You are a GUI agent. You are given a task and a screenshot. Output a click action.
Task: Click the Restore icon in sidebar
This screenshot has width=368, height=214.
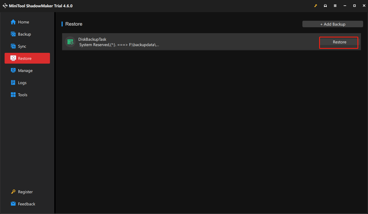coord(13,58)
